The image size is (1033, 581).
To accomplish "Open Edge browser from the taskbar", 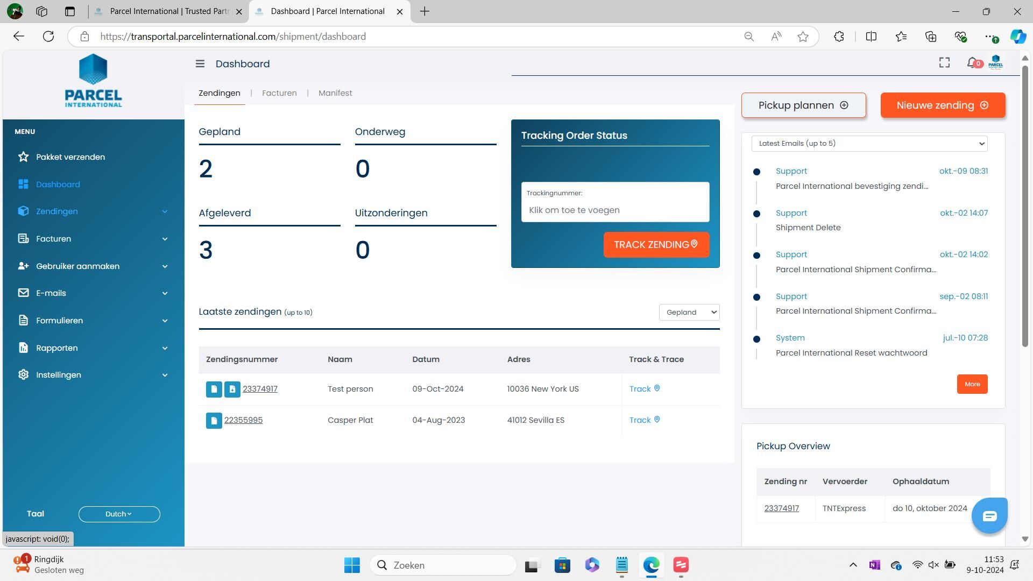I will point(651,565).
